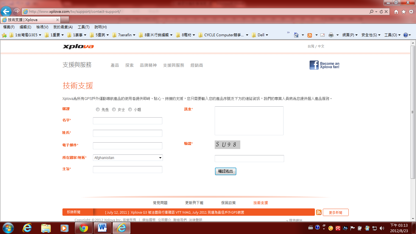Click the blue Help question mark icon
The width and height of the screenshot is (416, 234).
click(x=405, y=35)
